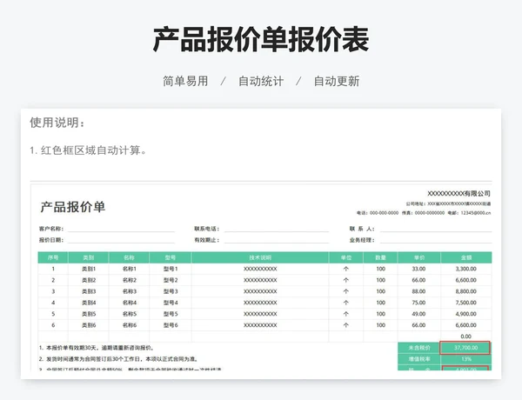Click cell 型号6 in row 6
Viewport: 522px width, 400px height.
pyautogui.click(x=171, y=325)
